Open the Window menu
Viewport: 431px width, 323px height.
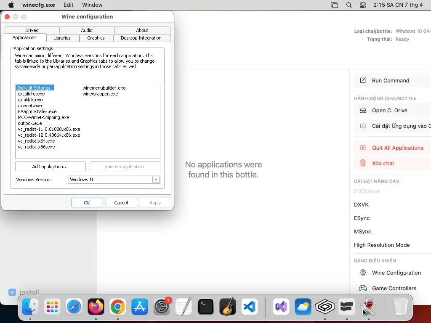92,5
